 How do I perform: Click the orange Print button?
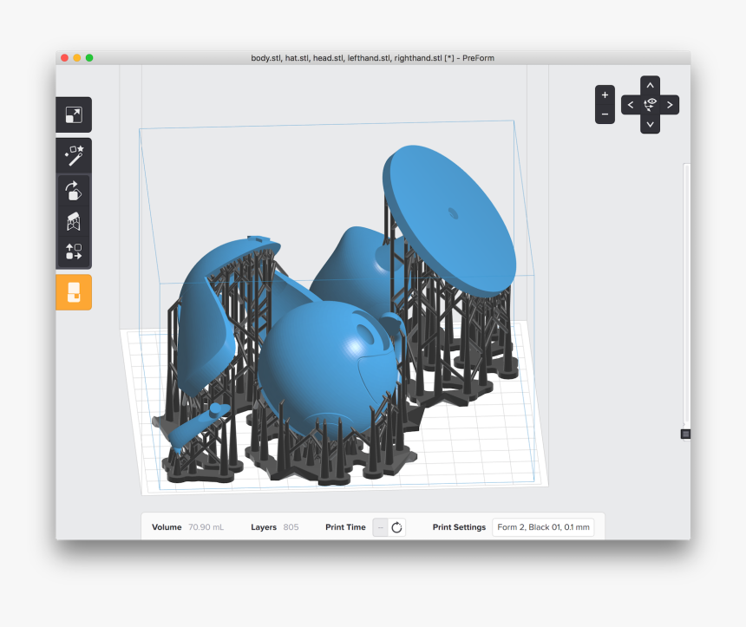pos(74,292)
